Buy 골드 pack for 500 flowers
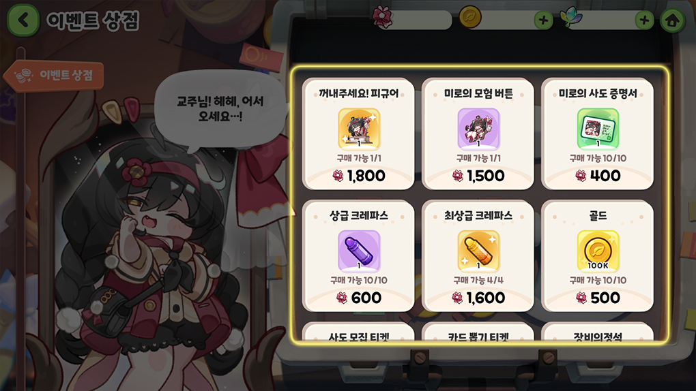This screenshot has width=696, height=391. (x=598, y=298)
